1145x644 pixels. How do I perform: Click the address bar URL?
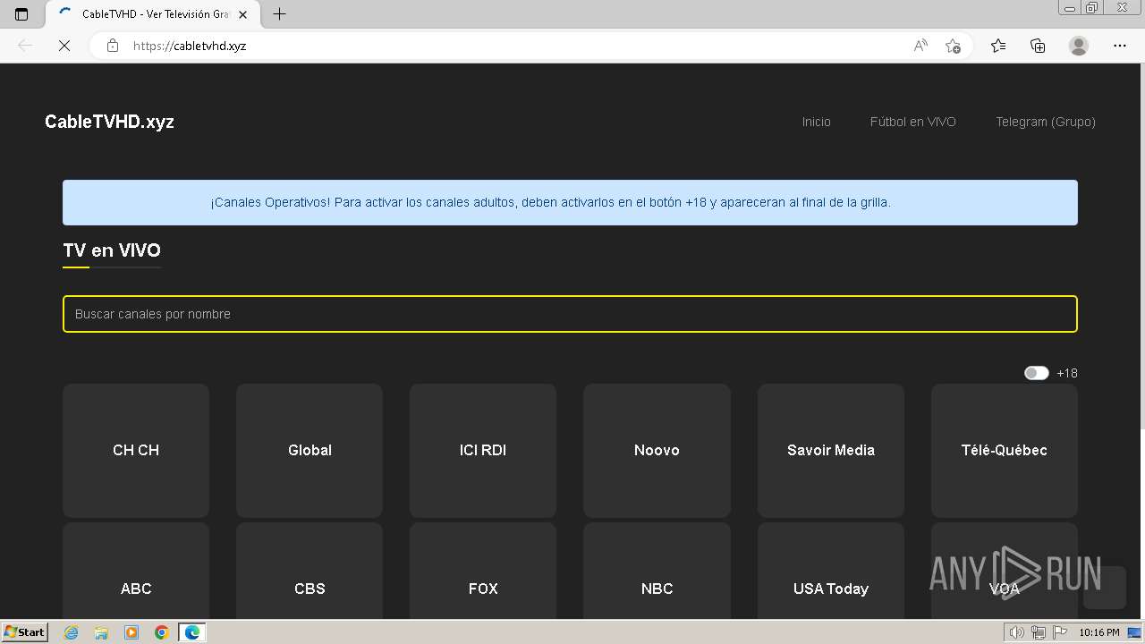tap(190, 46)
